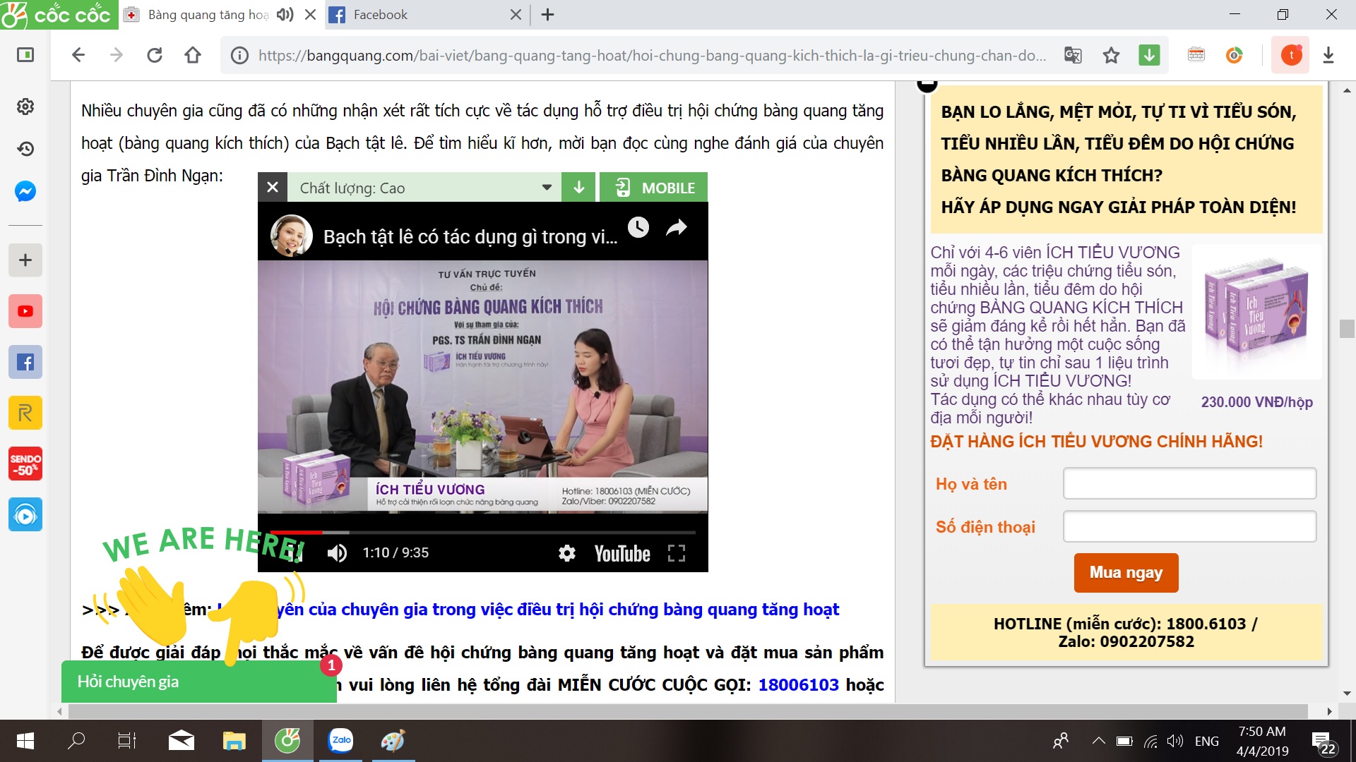Screen dimensions: 1356x762
Task: Click the YouTube sidebar shortcut icon
Action: (25, 311)
